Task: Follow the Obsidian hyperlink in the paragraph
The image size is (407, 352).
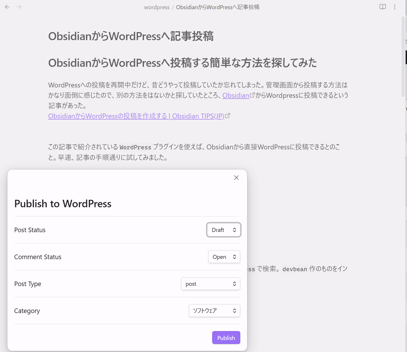Action: point(236,95)
